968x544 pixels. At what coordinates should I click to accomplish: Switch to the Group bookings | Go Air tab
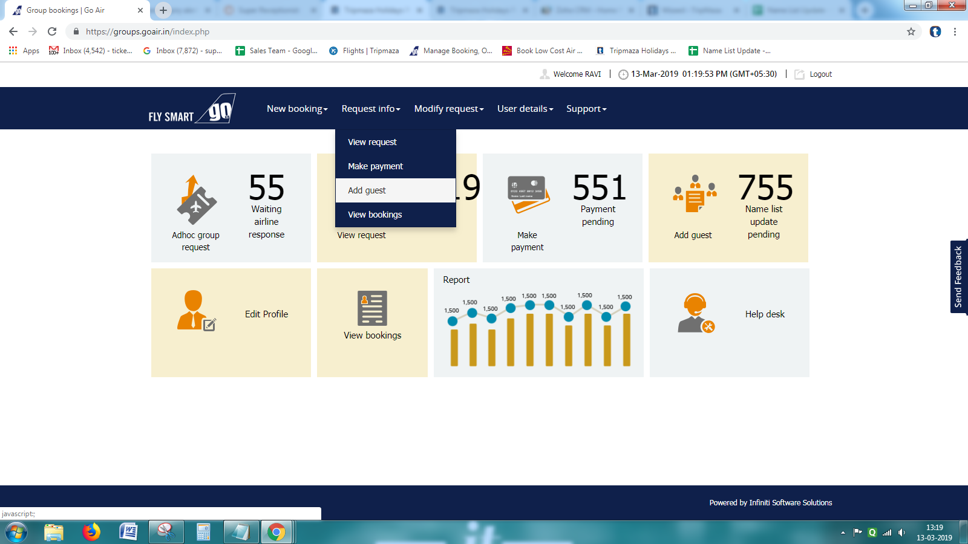(76, 10)
